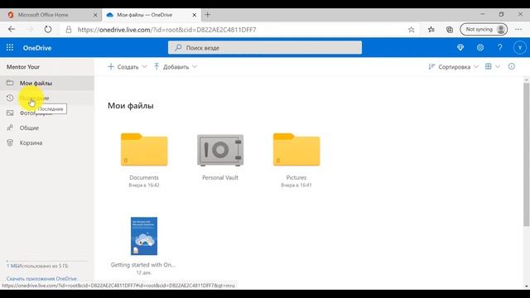Close the 'Мои файлы — OneDrive' tab

click(195, 15)
